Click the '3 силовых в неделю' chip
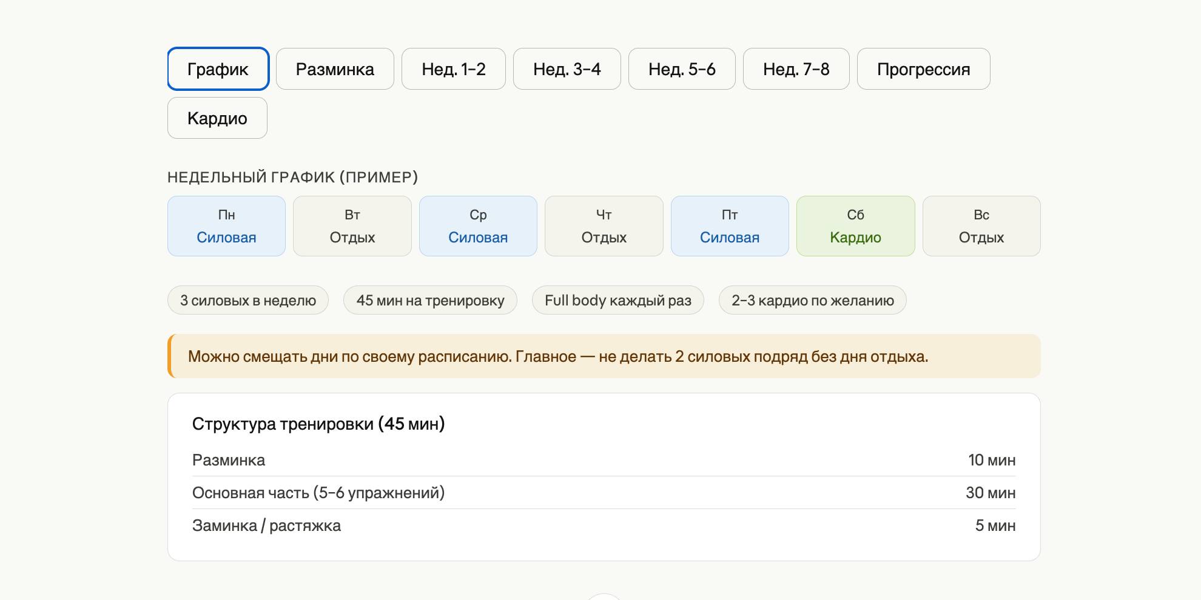The width and height of the screenshot is (1201, 600). 248,301
